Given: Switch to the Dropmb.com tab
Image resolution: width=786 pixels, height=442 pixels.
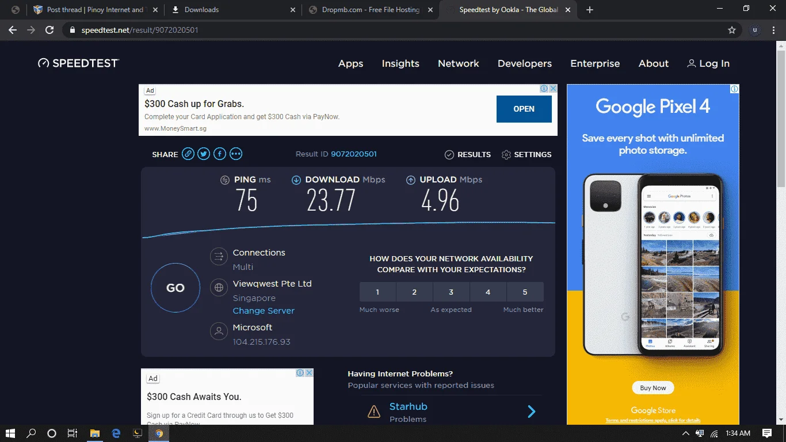Looking at the screenshot, I should 371,10.
